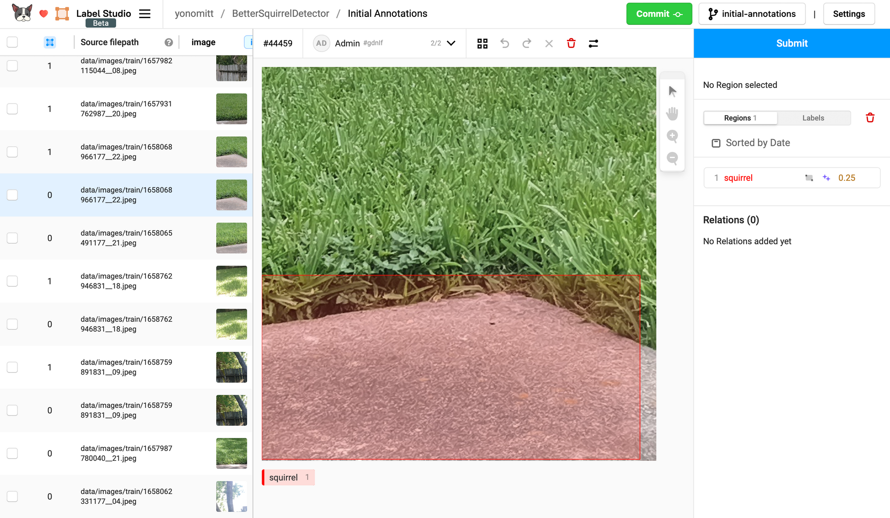Click the blue Submit button
The height and width of the screenshot is (518, 890).
(792, 43)
